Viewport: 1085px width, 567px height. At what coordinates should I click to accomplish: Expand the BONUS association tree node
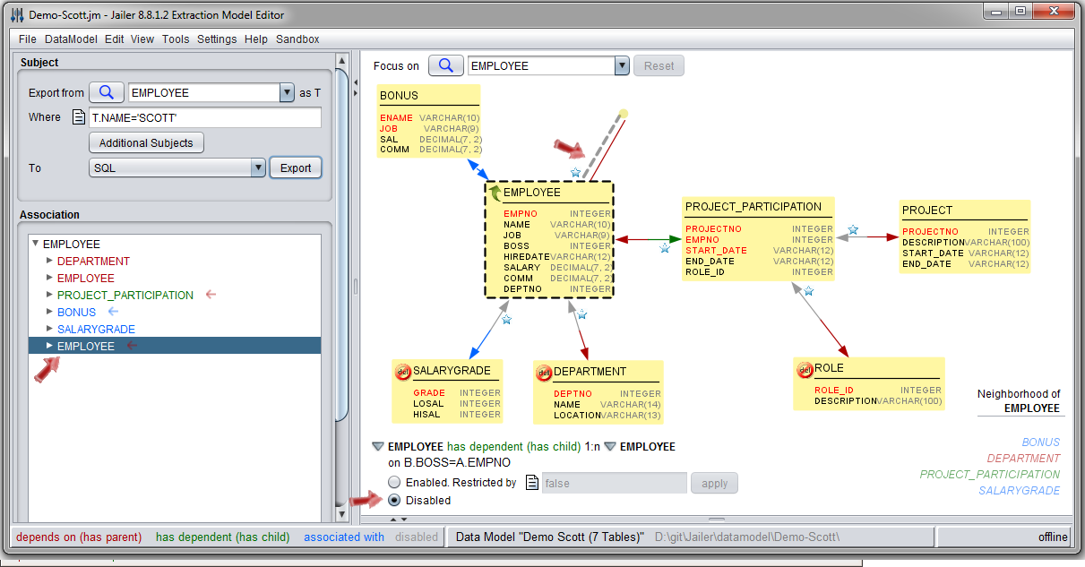(x=50, y=313)
